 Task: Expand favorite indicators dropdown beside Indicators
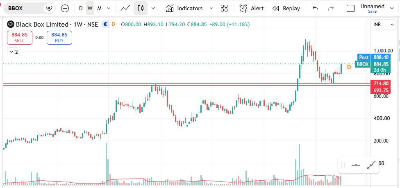pos(211,9)
